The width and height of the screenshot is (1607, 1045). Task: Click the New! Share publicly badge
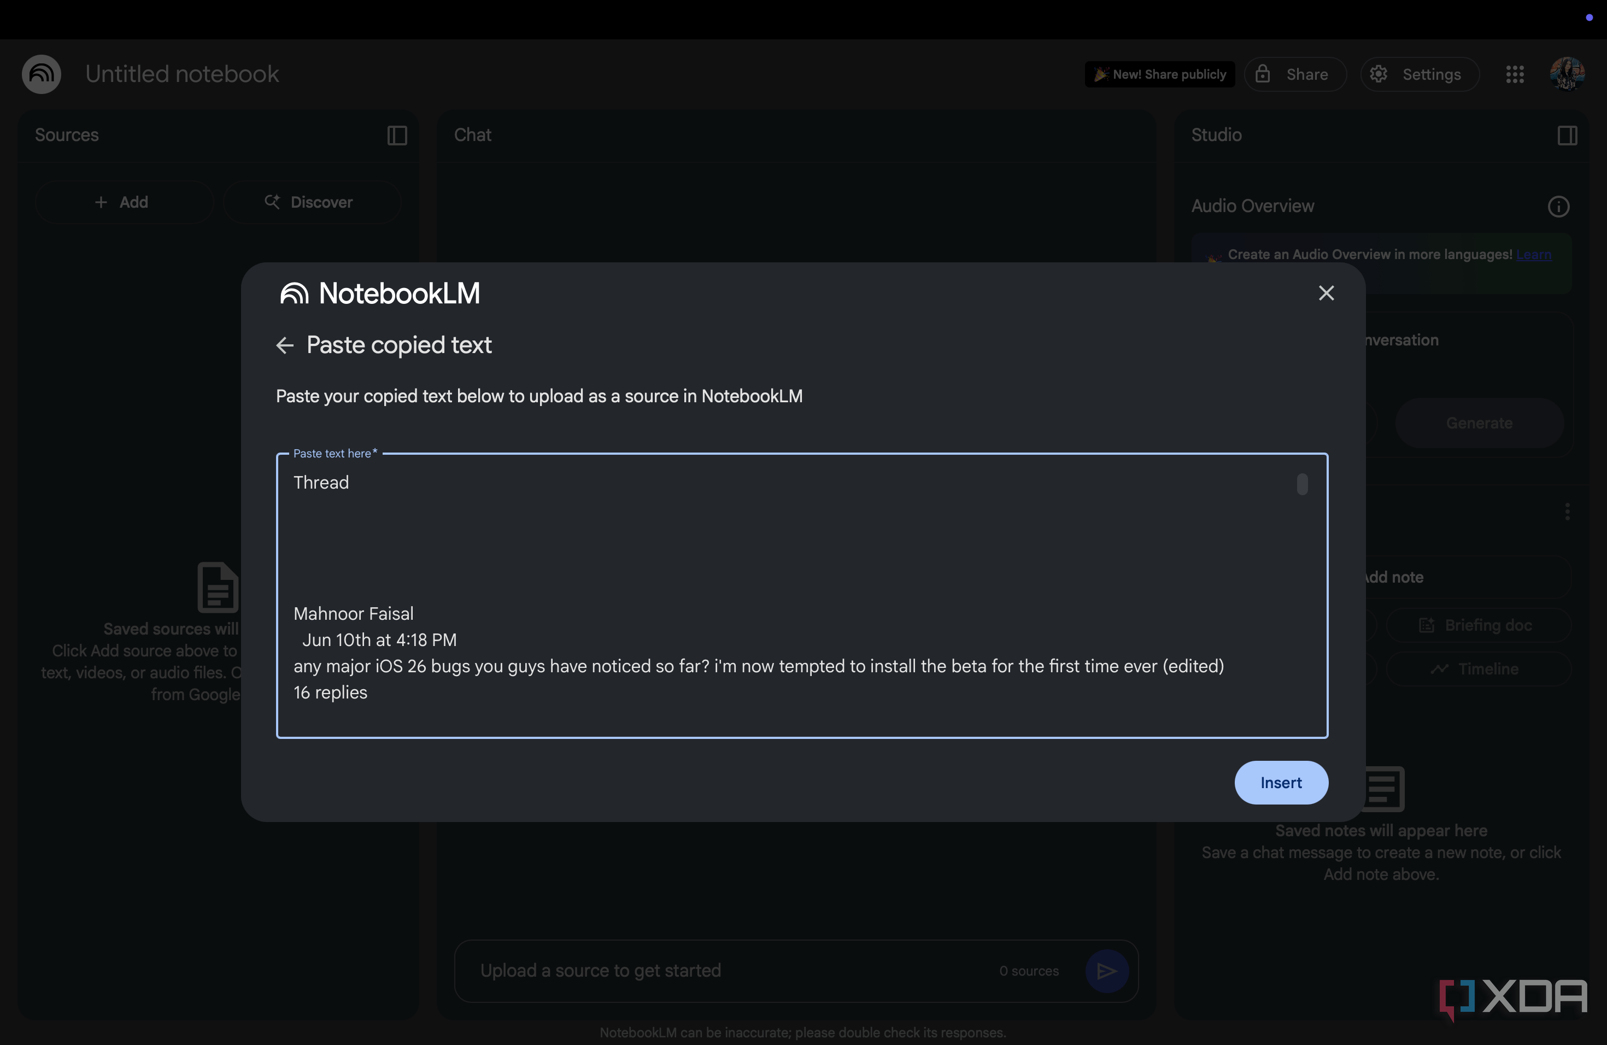tap(1159, 74)
